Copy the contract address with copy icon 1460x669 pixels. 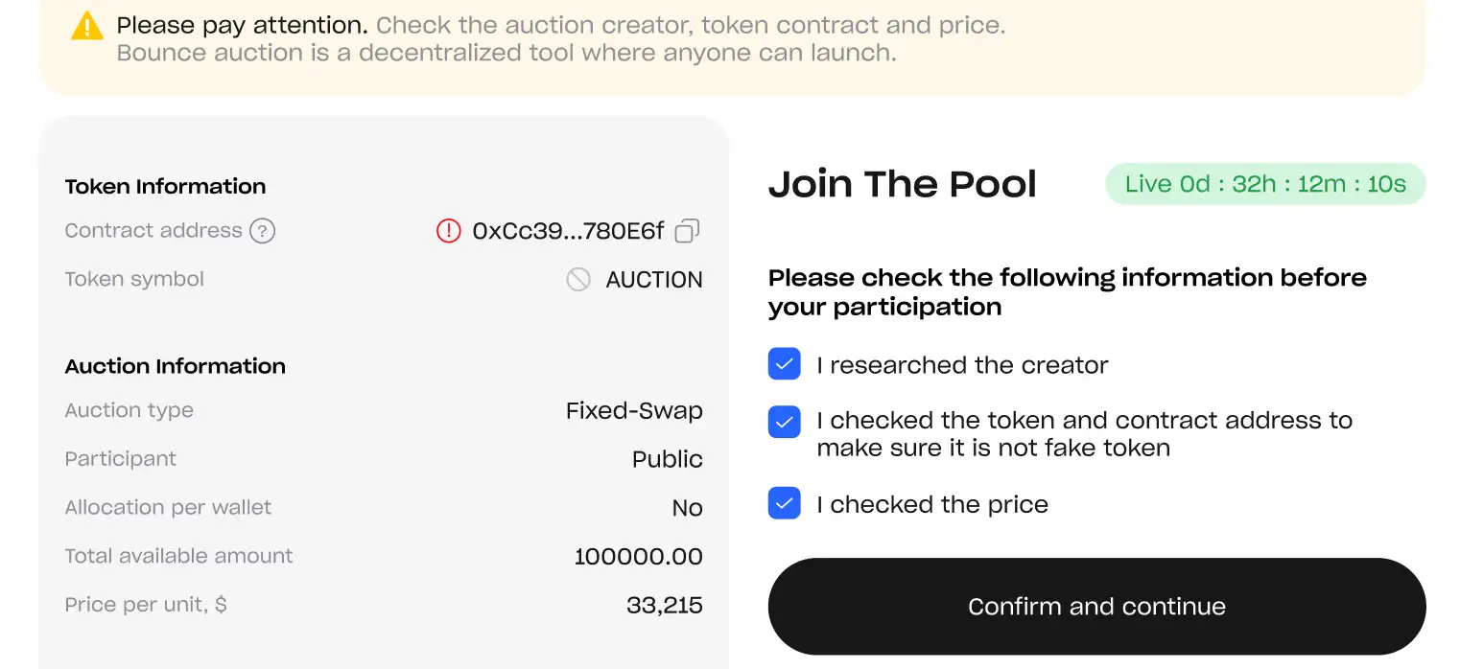point(687,231)
